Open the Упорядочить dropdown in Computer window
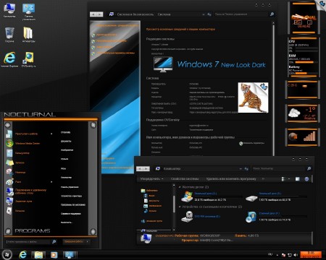326x260 pixels. click(x=151, y=179)
